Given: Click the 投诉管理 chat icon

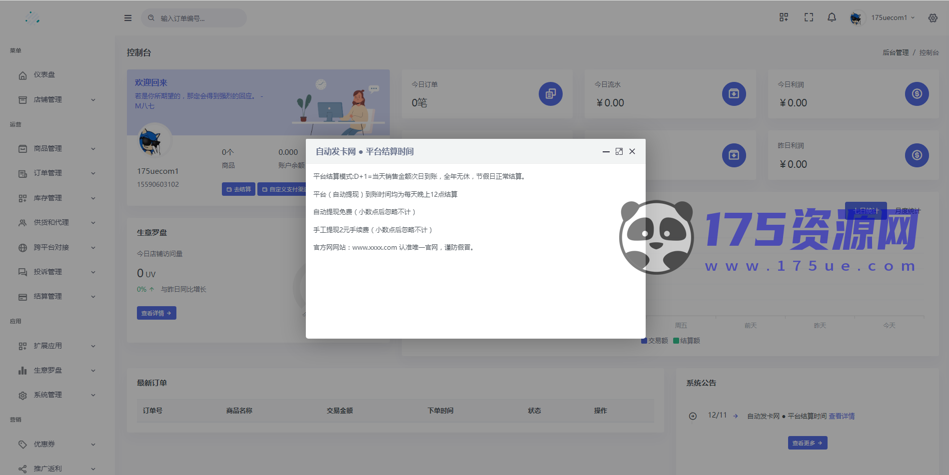Looking at the screenshot, I should pyautogui.click(x=22, y=272).
